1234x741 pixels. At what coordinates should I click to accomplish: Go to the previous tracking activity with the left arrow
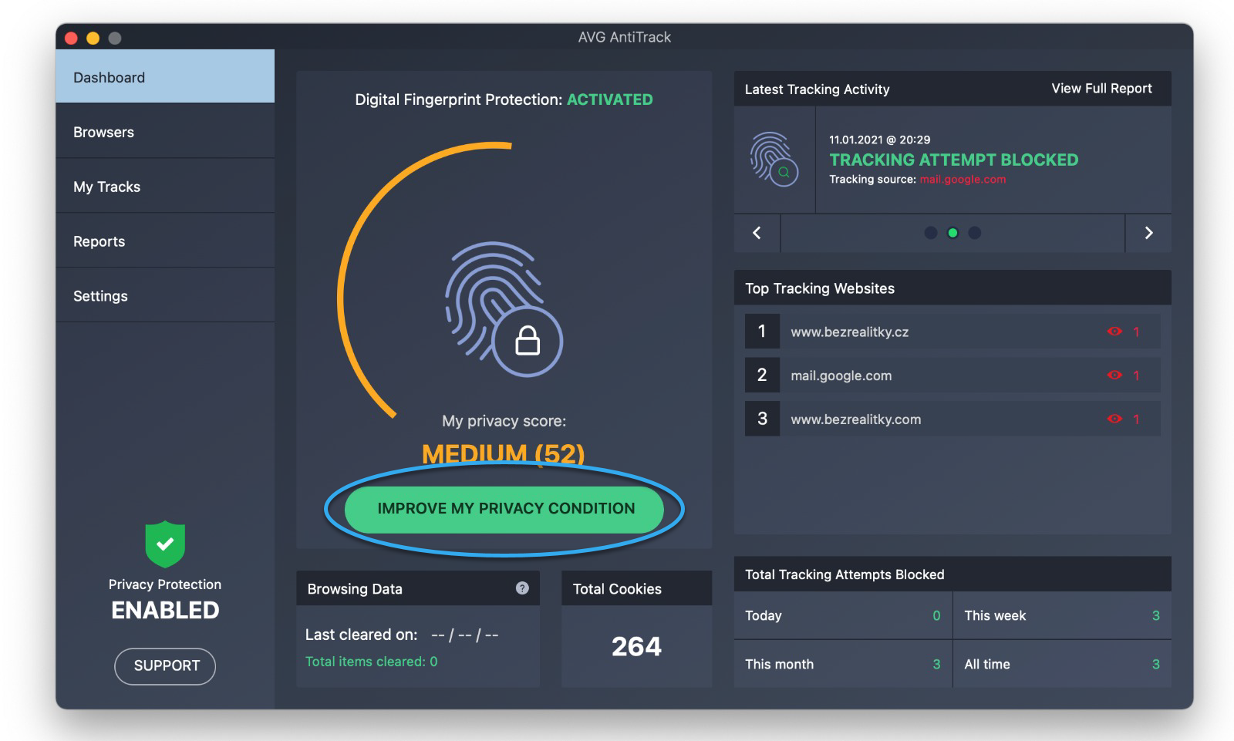point(757,233)
